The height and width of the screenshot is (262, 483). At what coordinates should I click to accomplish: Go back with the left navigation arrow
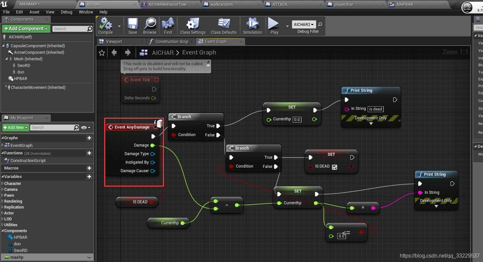click(114, 52)
